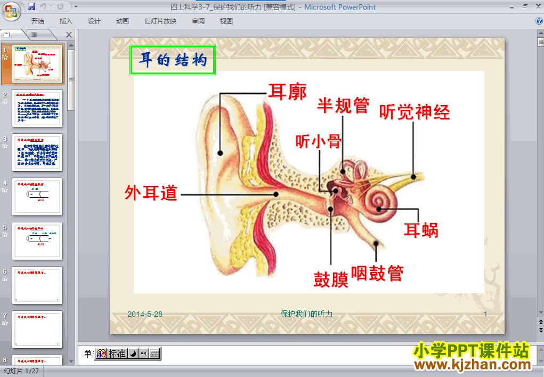The height and width of the screenshot is (377, 544).
Task: Open the 视图 ribbon tab
Action: pos(226,21)
